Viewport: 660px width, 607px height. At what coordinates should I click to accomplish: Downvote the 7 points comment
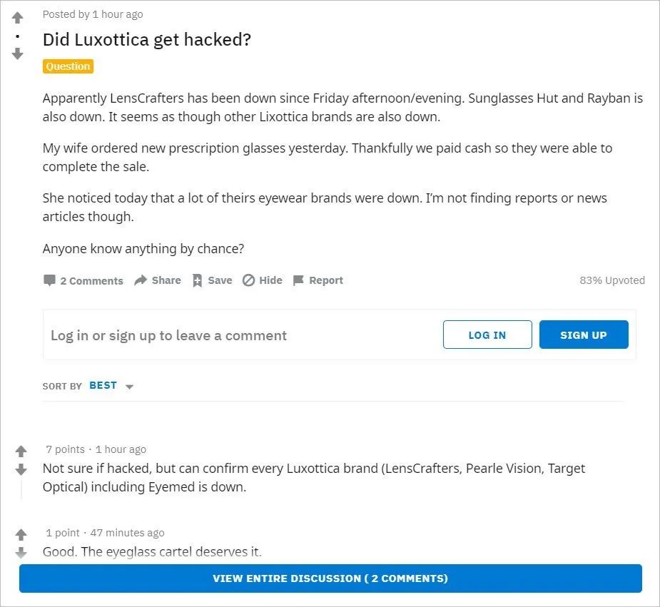21,469
